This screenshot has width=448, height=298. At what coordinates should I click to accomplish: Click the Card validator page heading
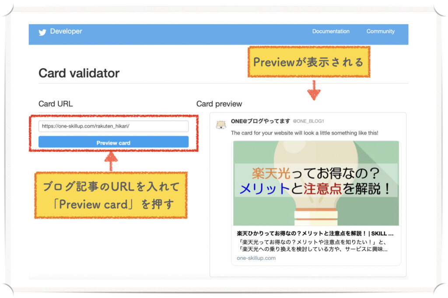tap(79, 73)
